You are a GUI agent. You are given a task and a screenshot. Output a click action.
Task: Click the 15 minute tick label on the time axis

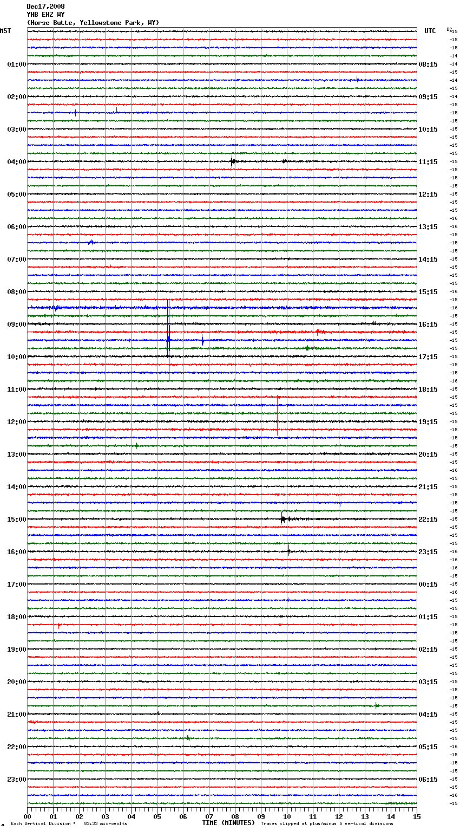point(417,816)
